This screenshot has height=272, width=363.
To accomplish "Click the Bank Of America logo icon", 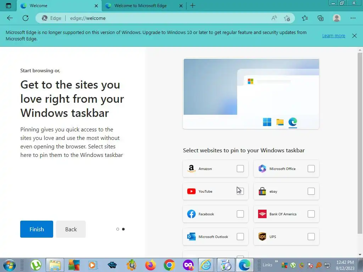I will 262,214.
